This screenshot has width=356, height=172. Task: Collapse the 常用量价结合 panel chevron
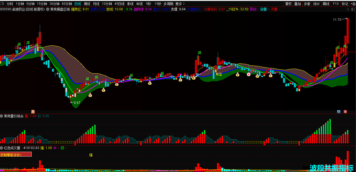(x=2, y=116)
